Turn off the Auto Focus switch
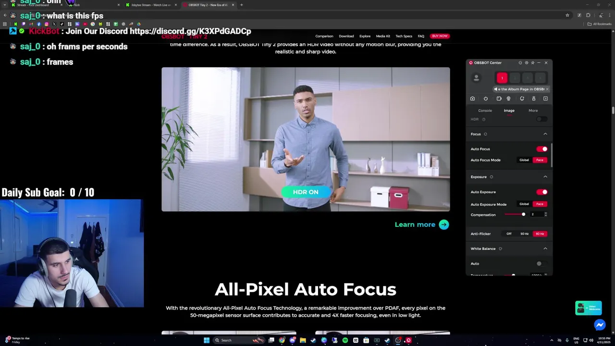615x346 pixels. click(x=542, y=149)
